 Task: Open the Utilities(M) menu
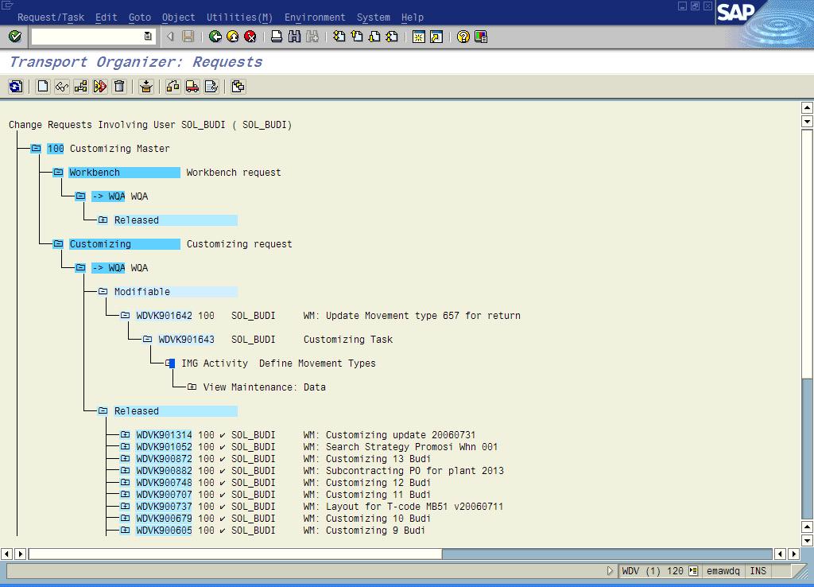(239, 17)
